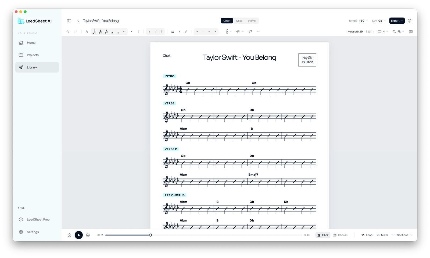The image size is (430, 258).
Task: Select the text annotation tool
Action: (x=87, y=32)
